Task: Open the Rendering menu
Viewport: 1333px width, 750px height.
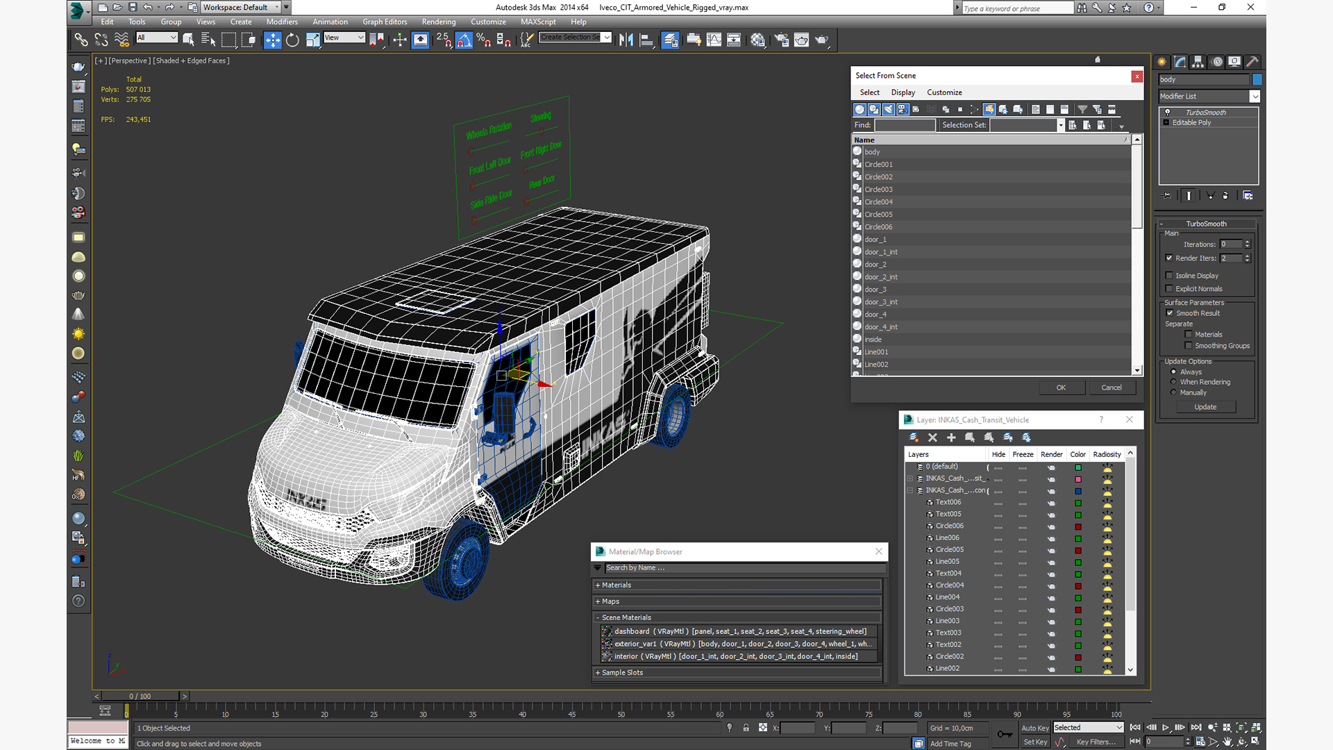Action: [x=439, y=22]
